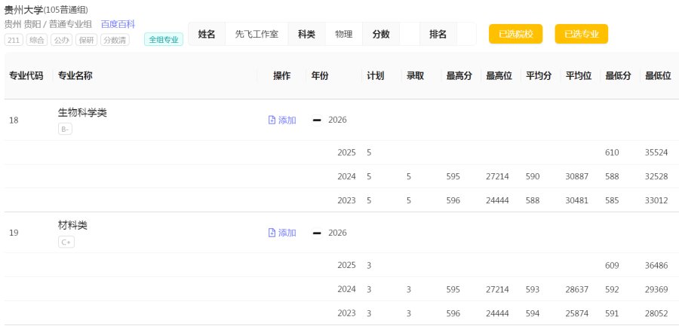Click the 物理 subject type field
This screenshot has height=326, width=679.
tap(344, 34)
